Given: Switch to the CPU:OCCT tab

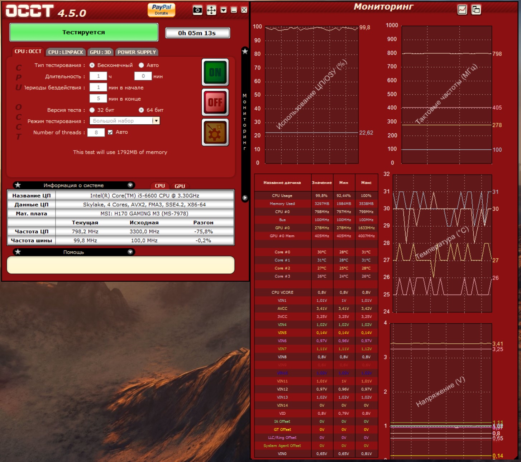Looking at the screenshot, I should click(28, 52).
